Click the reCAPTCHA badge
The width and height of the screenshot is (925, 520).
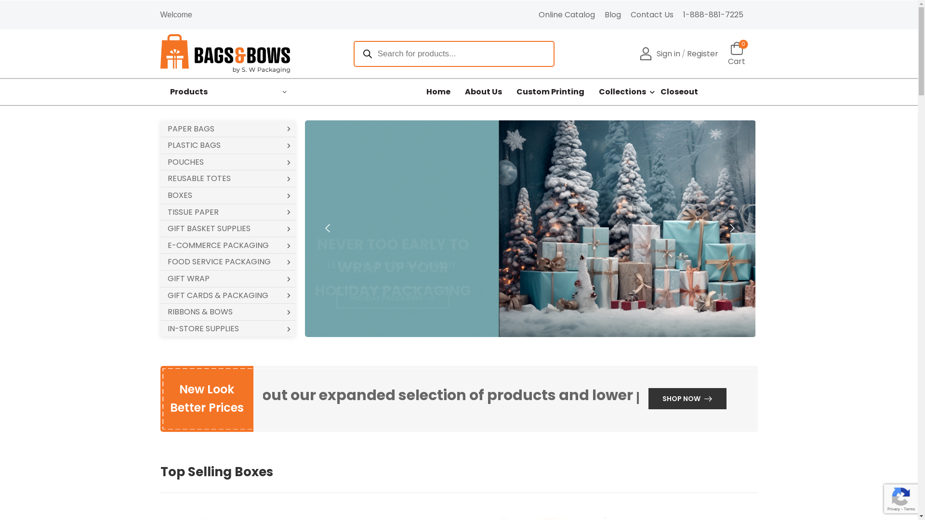901,499
